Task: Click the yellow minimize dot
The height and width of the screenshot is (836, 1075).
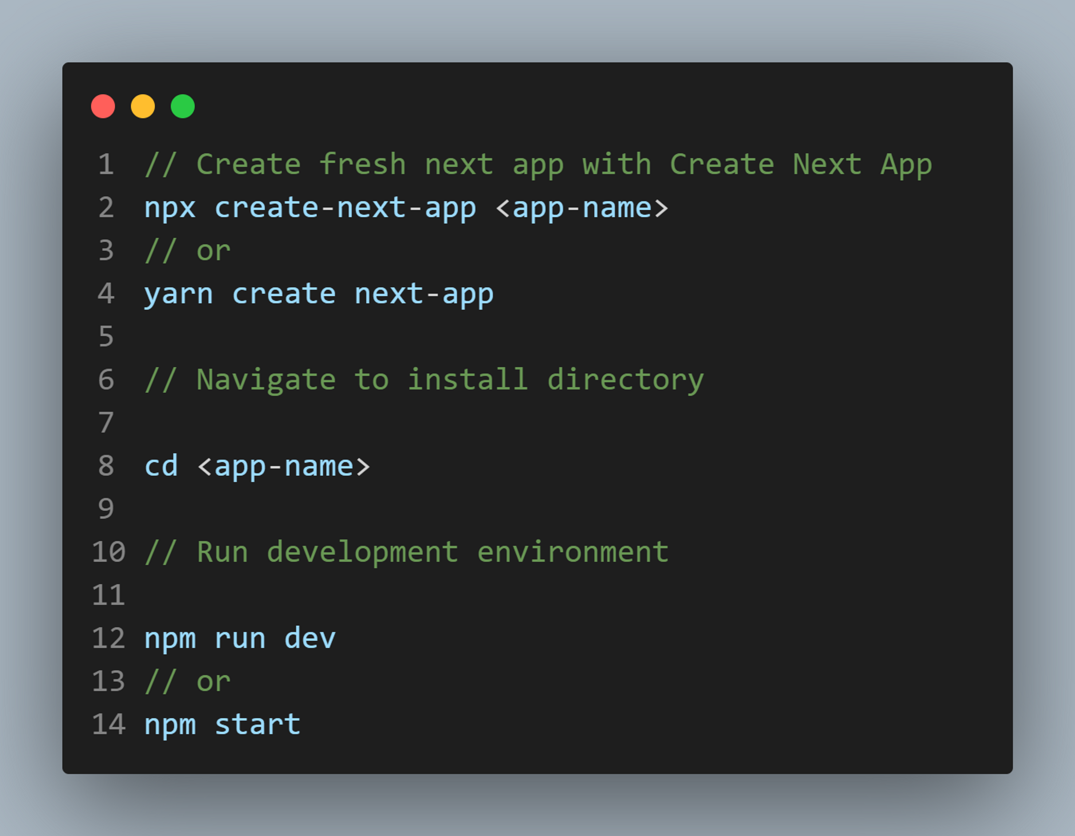Action: [143, 106]
